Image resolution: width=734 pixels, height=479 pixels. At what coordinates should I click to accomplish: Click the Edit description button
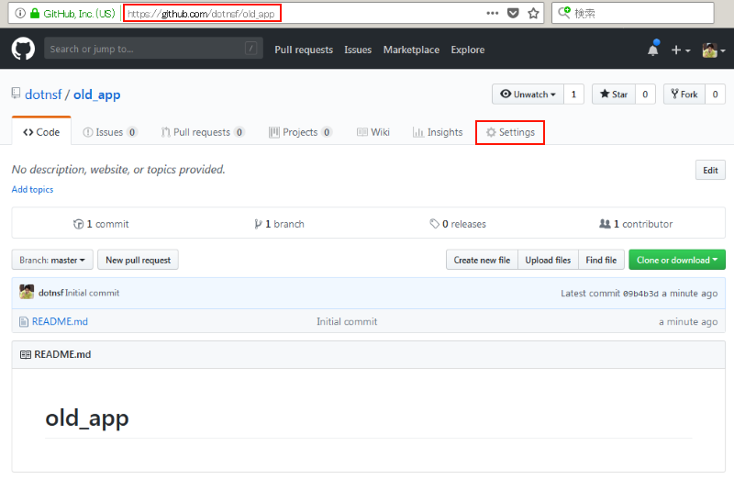tap(710, 170)
